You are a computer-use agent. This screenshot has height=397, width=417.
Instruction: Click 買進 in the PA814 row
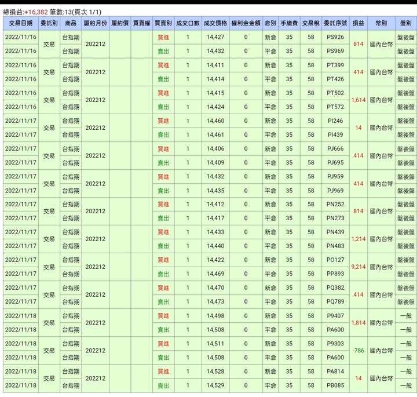(163, 371)
